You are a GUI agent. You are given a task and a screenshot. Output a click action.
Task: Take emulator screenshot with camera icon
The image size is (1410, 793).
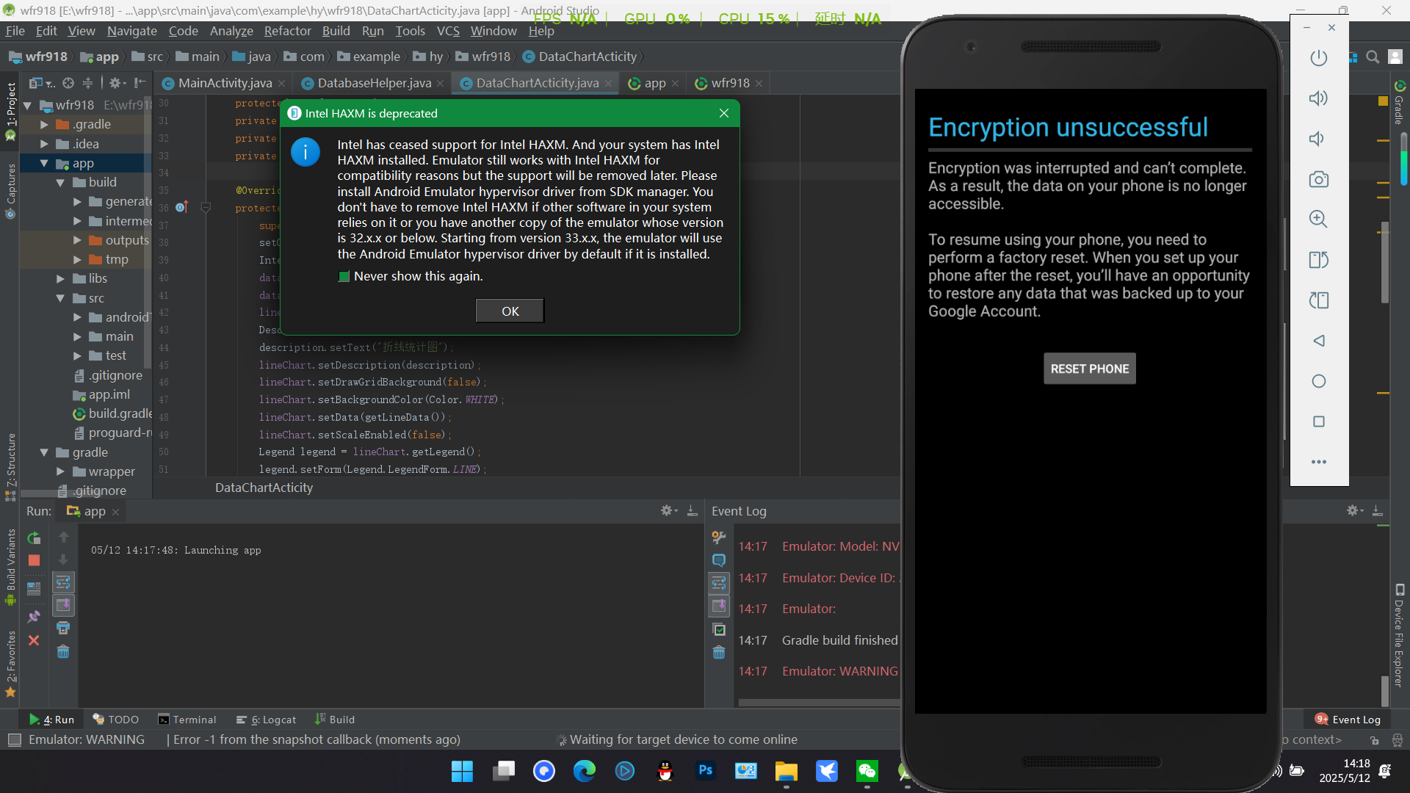click(1318, 179)
